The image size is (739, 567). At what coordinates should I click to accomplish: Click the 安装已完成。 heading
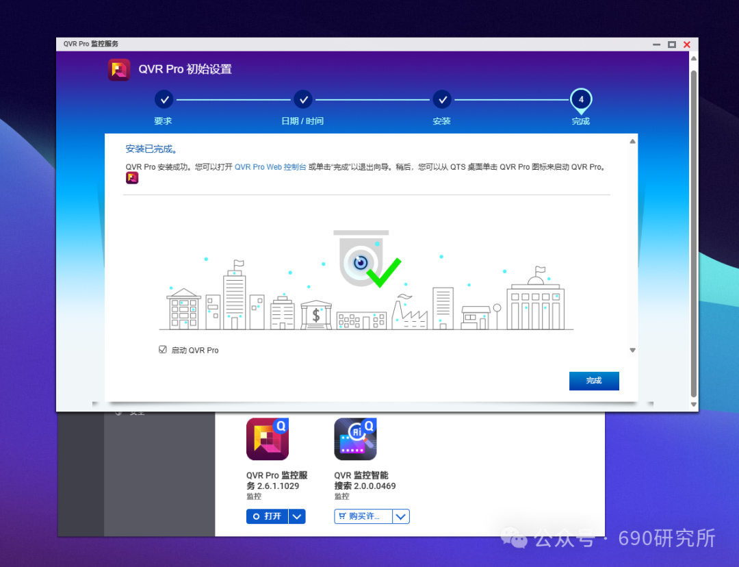click(151, 149)
